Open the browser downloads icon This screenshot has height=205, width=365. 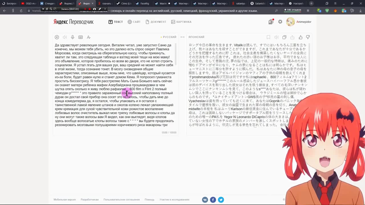click(360, 11)
